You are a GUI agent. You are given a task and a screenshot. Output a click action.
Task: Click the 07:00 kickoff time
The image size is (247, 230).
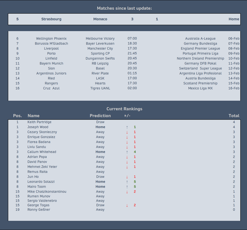[132, 38]
